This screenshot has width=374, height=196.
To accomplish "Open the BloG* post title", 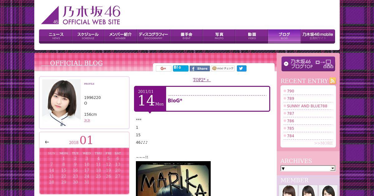I will click(x=175, y=100).
